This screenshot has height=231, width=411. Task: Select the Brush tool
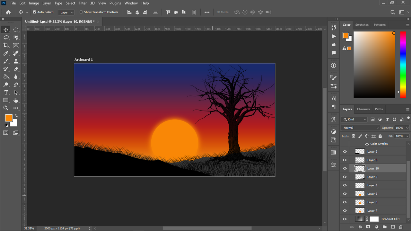pos(6,61)
